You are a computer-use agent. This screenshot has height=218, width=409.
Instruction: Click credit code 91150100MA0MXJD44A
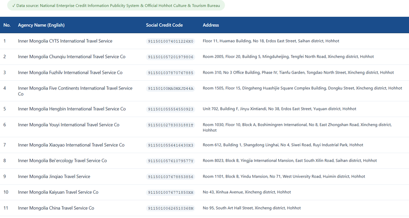tap(171, 88)
